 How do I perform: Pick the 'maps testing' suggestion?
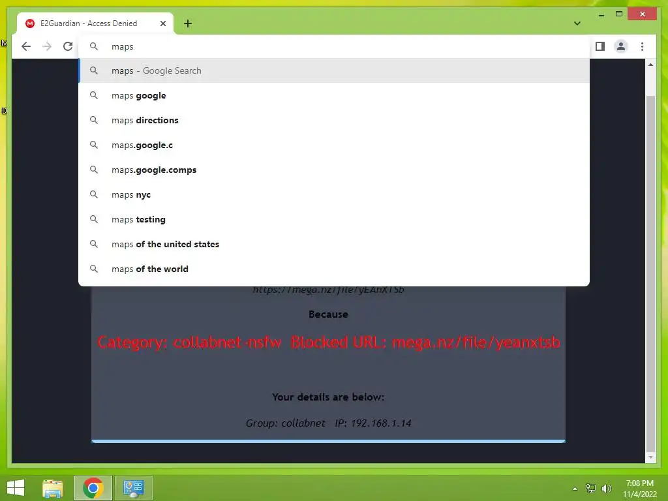click(334, 219)
